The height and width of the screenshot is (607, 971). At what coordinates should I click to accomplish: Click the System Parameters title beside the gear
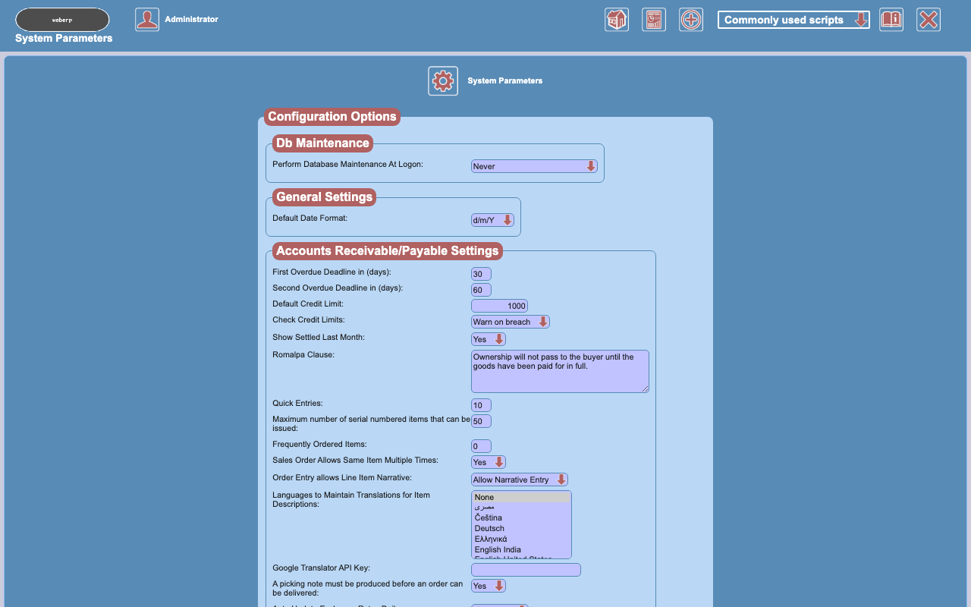tap(505, 80)
